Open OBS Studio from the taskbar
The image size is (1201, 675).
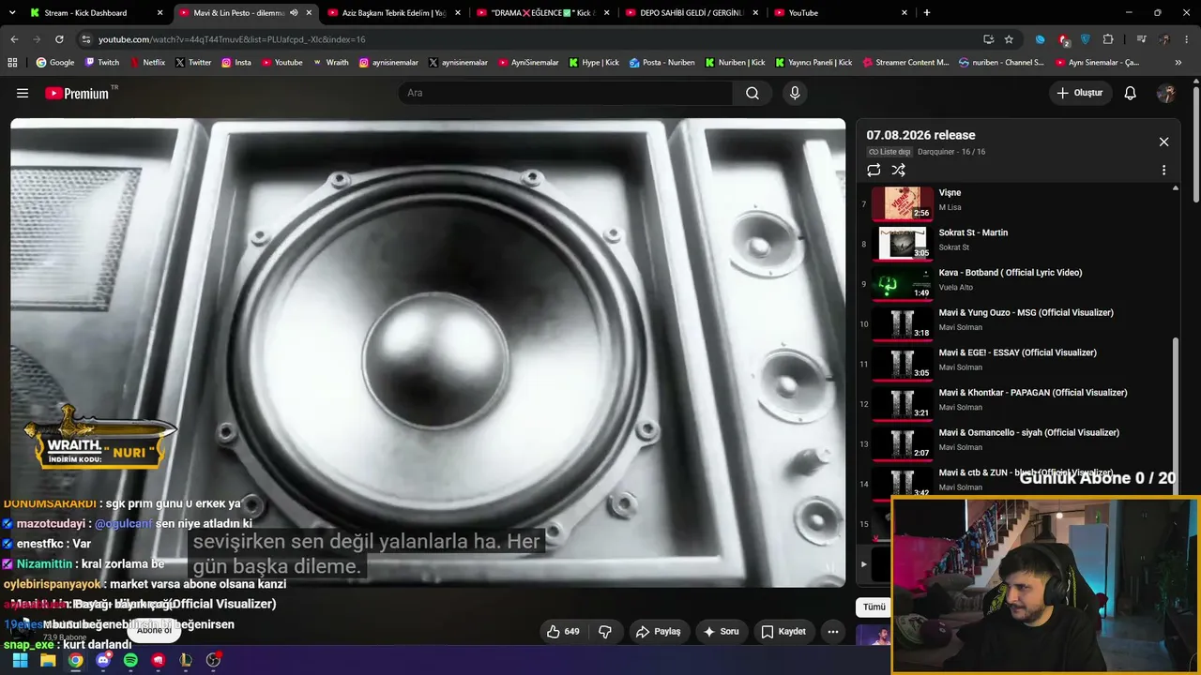(x=213, y=660)
